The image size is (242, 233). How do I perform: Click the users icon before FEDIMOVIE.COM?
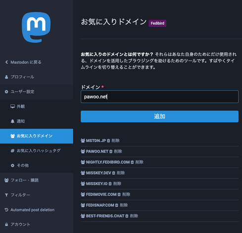pyautogui.click(x=83, y=194)
